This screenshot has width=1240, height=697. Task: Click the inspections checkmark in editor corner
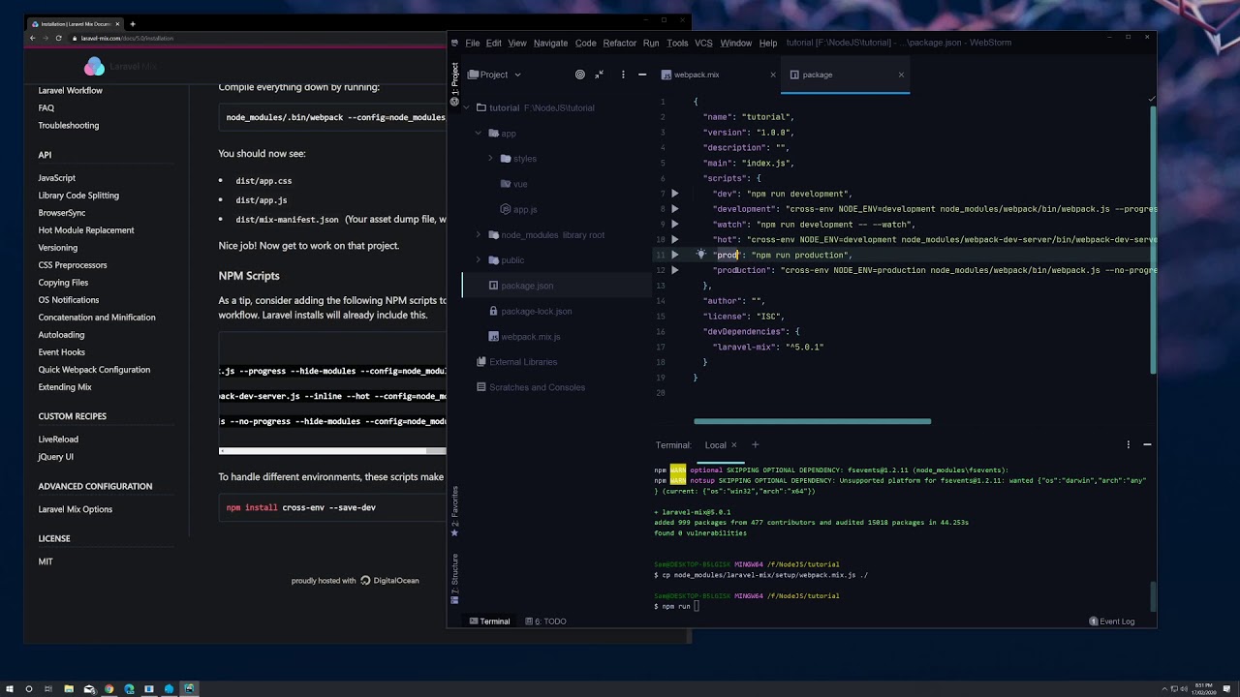[x=1151, y=99]
